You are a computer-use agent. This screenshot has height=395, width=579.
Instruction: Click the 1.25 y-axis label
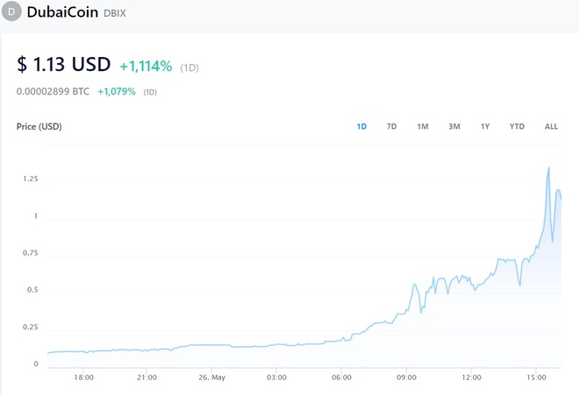point(31,179)
